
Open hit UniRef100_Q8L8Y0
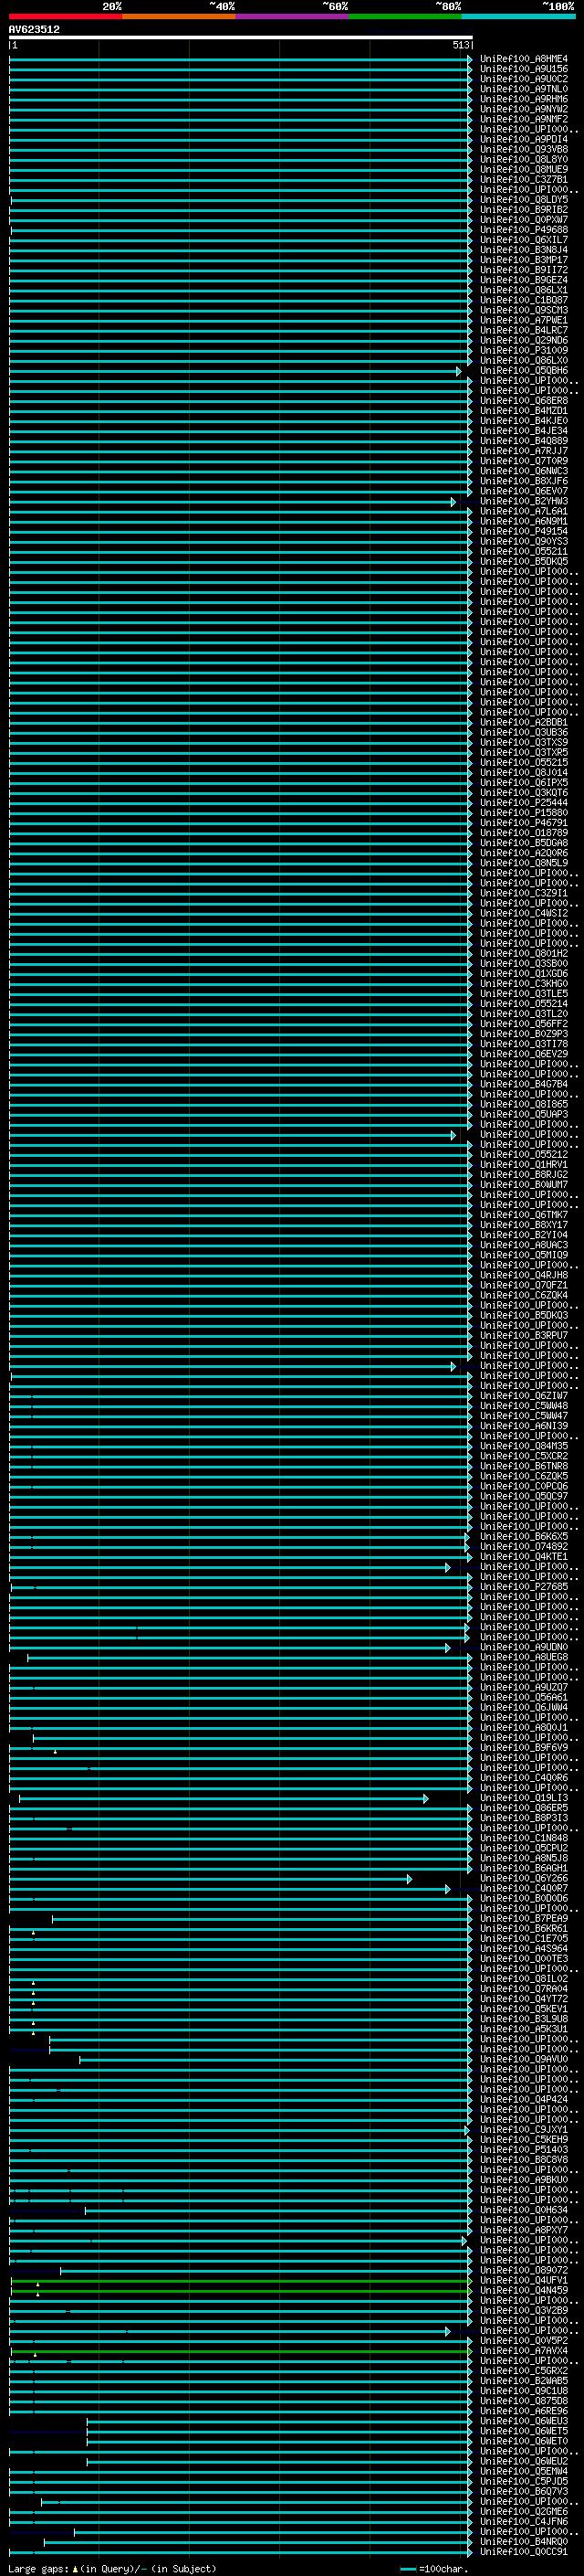(523, 159)
